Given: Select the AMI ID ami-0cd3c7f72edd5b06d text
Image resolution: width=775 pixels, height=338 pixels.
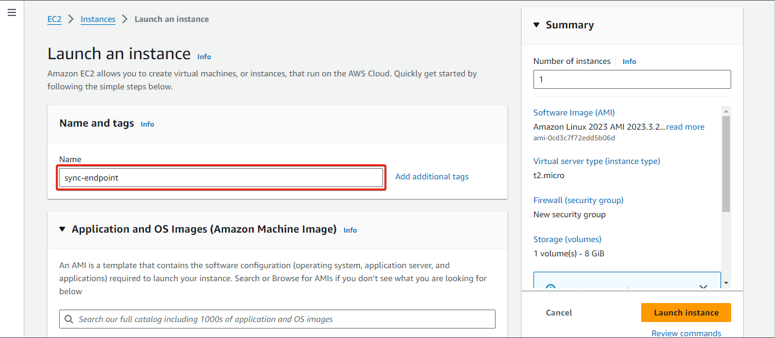Looking at the screenshot, I should tap(574, 138).
